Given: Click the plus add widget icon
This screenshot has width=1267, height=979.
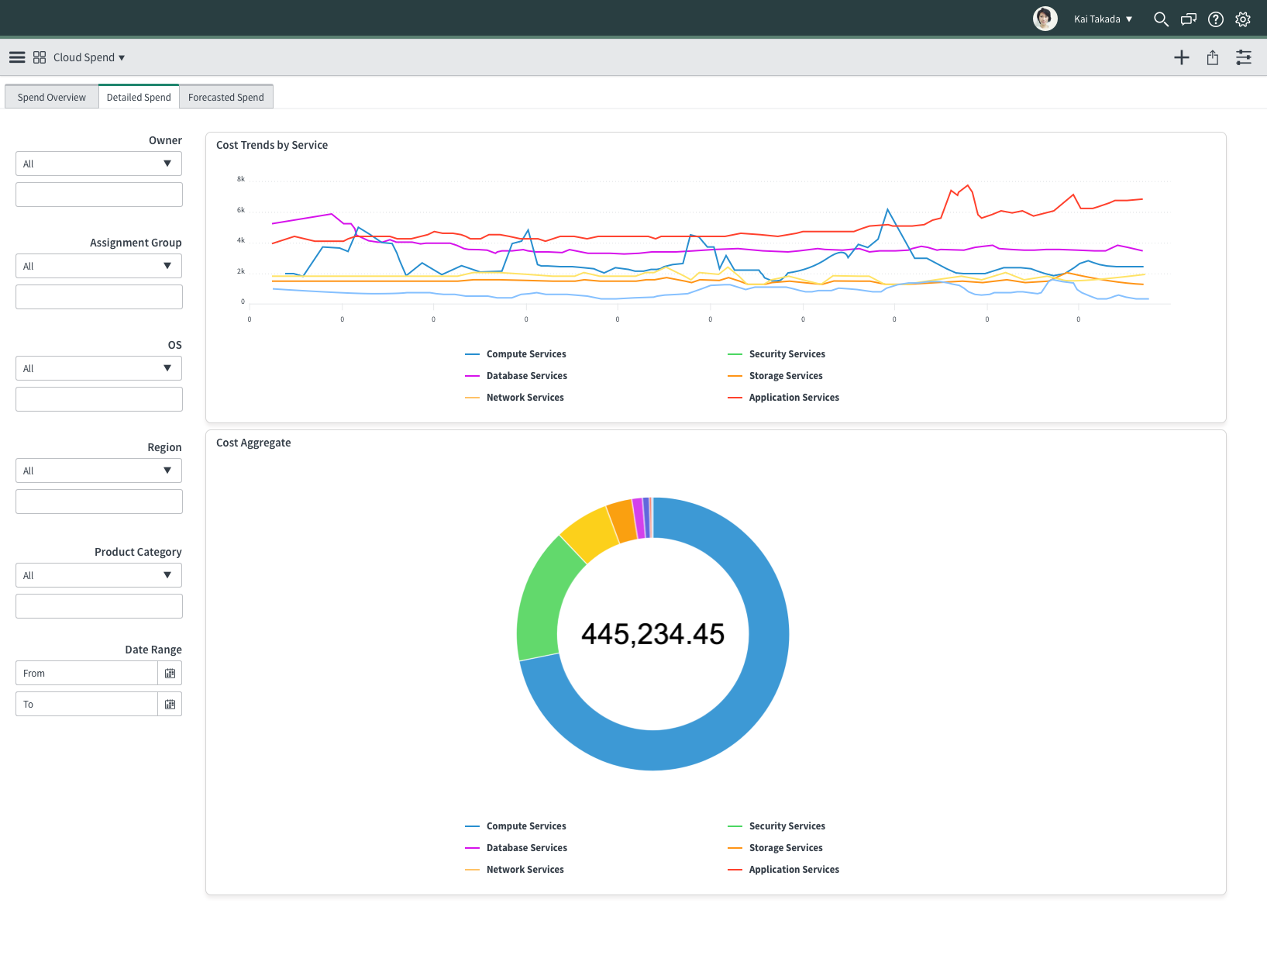Looking at the screenshot, I should tap(1182, 57).
